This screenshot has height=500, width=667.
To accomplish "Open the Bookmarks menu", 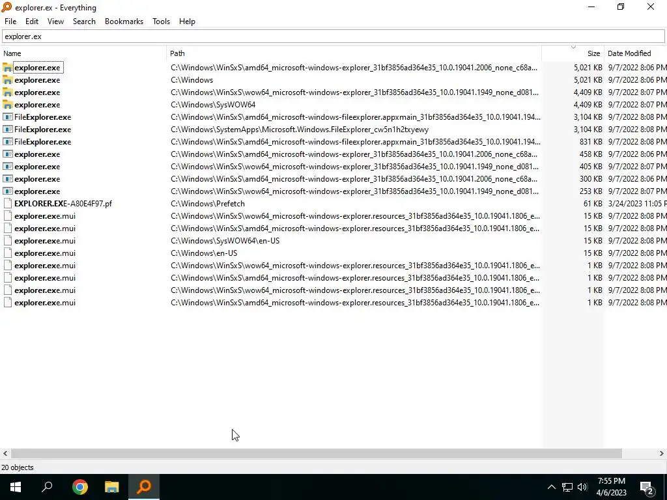I will (124, 21).
